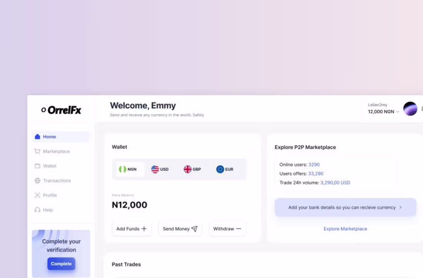Select the NGN currency tab
The width and height of the screenshot is (423, 278).
pos(130,169)
